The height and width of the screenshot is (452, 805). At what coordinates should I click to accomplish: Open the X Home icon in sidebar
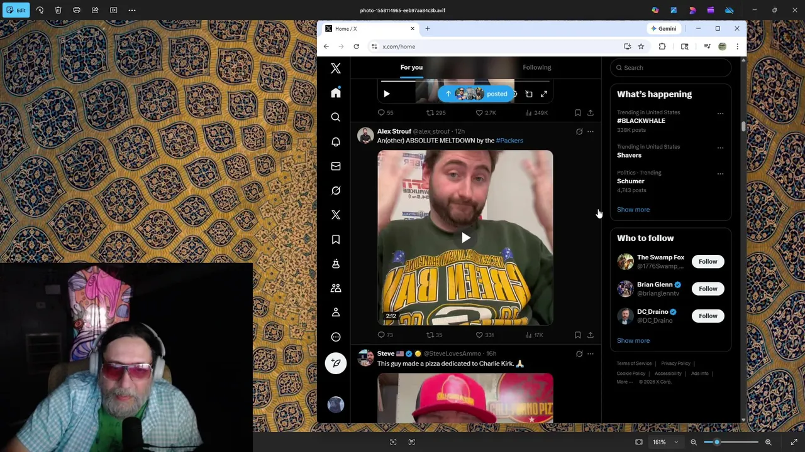coord(336,93)
